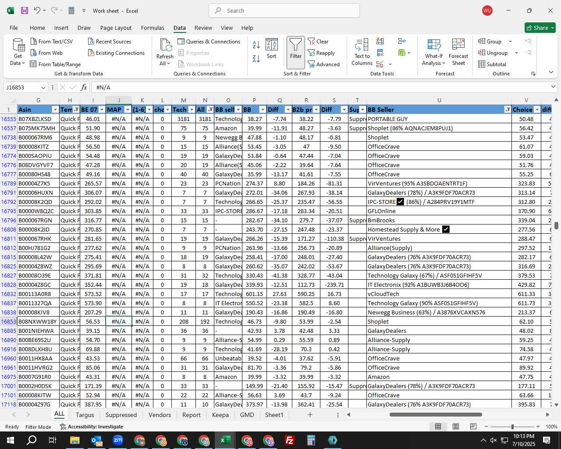Image resolution: width=561 pixels, height=449 pixels.
Task: Open the B2b pr column filter dropdown
Action: point(316,110)
